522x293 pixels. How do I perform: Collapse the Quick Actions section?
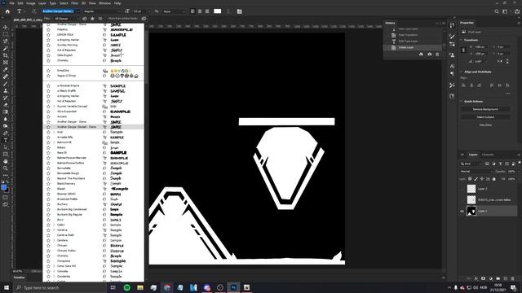462,101
